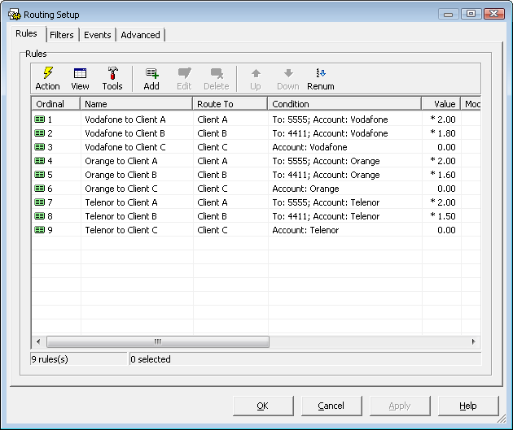The width and height of the screenshot is (513, 430).
Task: Click the Cancel button
Action: click(331, 406)
